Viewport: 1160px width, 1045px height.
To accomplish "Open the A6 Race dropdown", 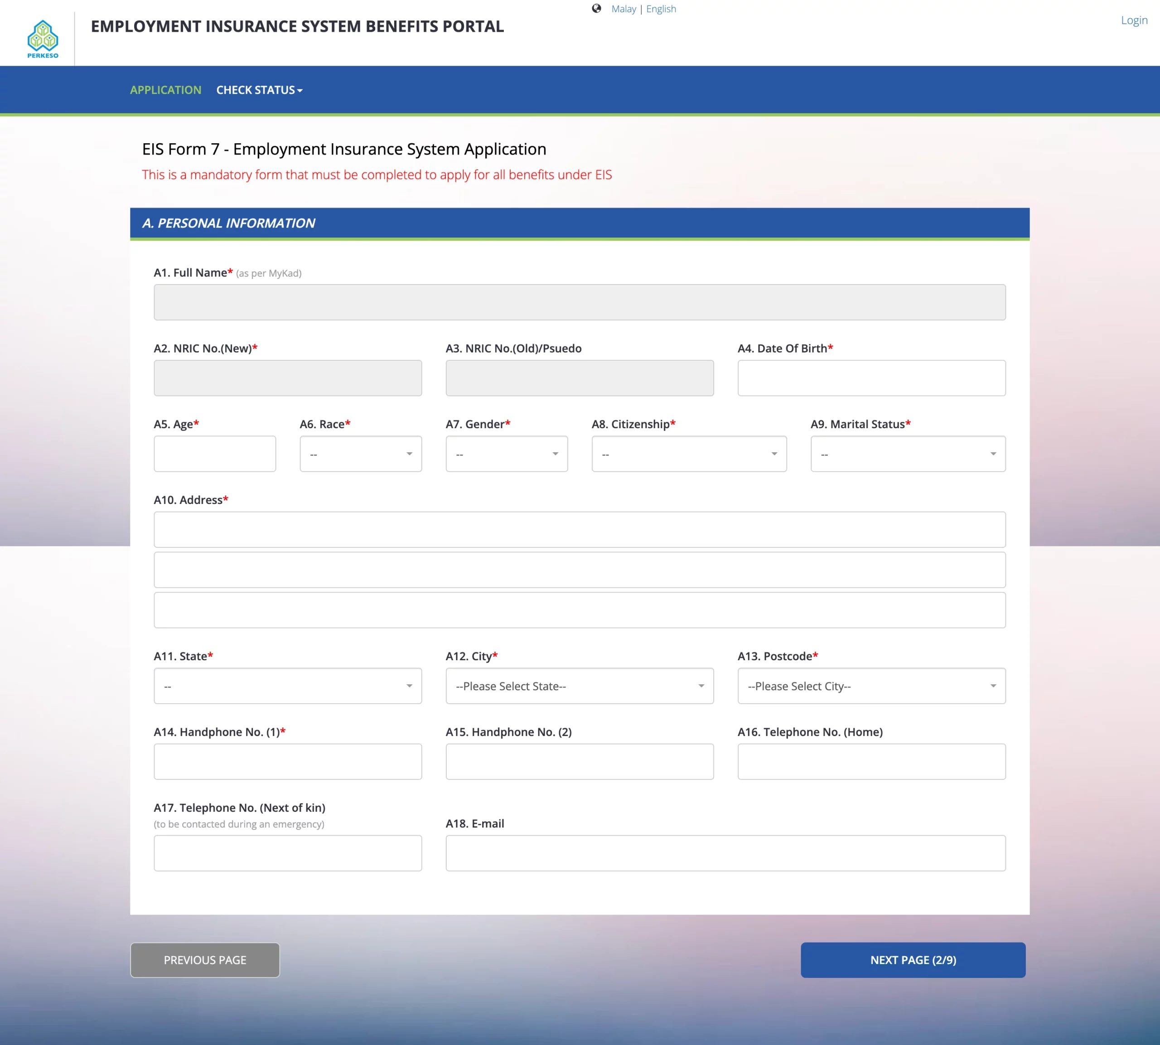I will tap(360, 454).
